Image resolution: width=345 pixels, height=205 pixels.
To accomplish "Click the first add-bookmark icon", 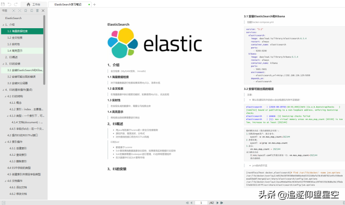I will tap(26, 11).
